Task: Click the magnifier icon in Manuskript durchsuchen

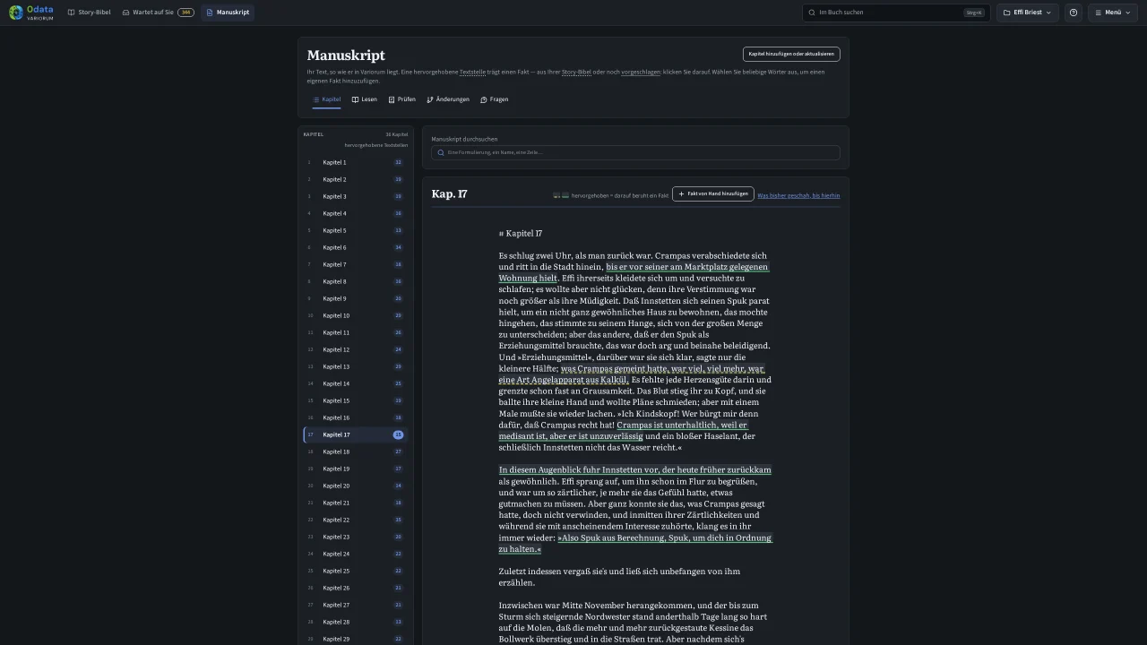Action: (440, 152)
